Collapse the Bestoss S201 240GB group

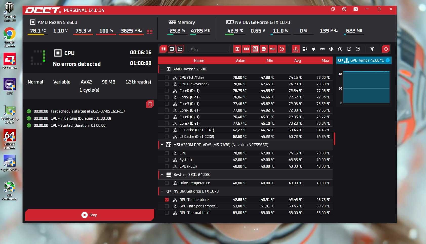(162, 175)
